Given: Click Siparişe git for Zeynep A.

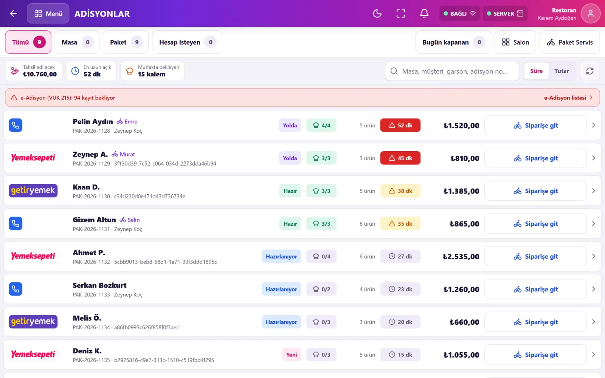Looking at the screenshot, I should 535,158.
